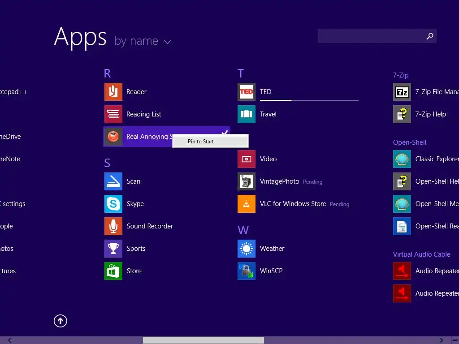Click the 'Pending' status next to VintagePhoto
The width and height of the screenshot is (459, 344).
click(312, 182)
